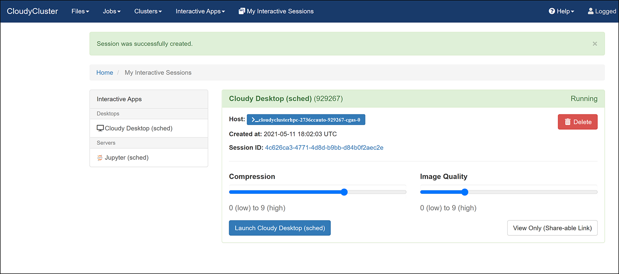619x274 pixels.
Task: Open the Jobs dropdown menu
Action: point(111,11)
